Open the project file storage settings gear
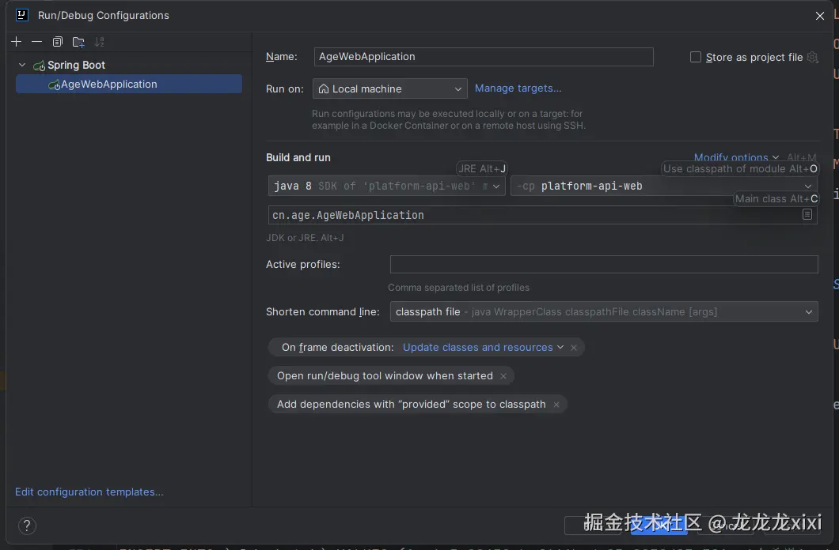This screenshot has width=839, height=550. (x=812, y=57)
